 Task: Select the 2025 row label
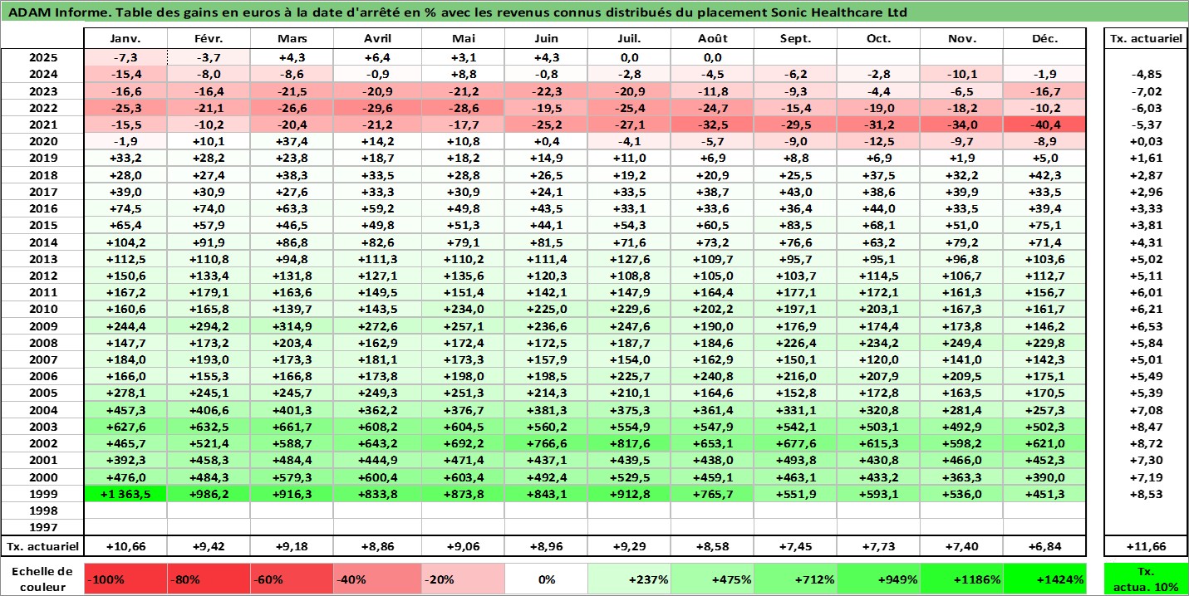coord(42,58)
